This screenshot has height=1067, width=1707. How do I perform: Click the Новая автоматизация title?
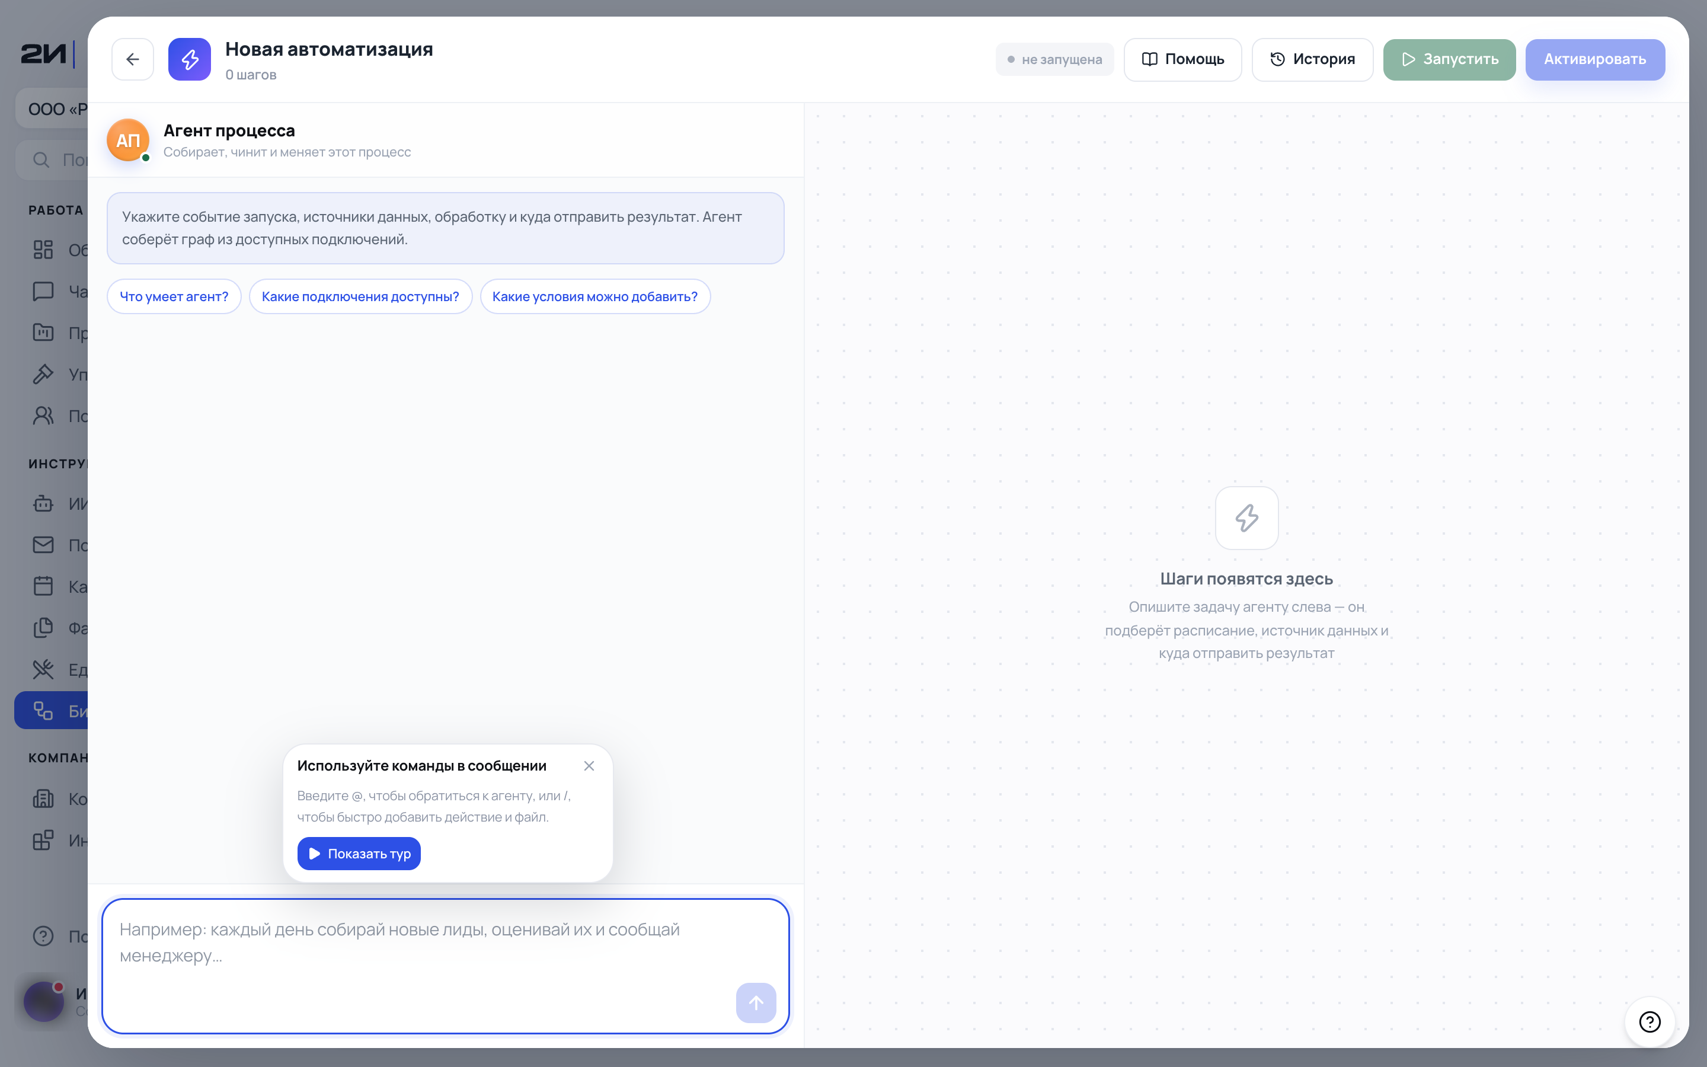point(329,49)
